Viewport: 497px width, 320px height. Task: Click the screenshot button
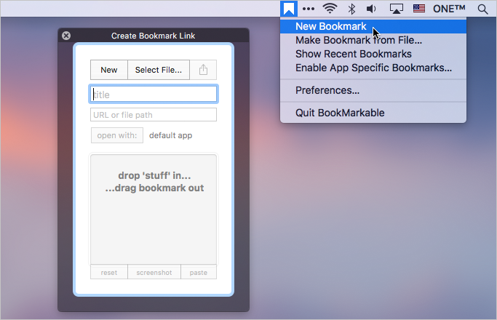click(154, 272)
